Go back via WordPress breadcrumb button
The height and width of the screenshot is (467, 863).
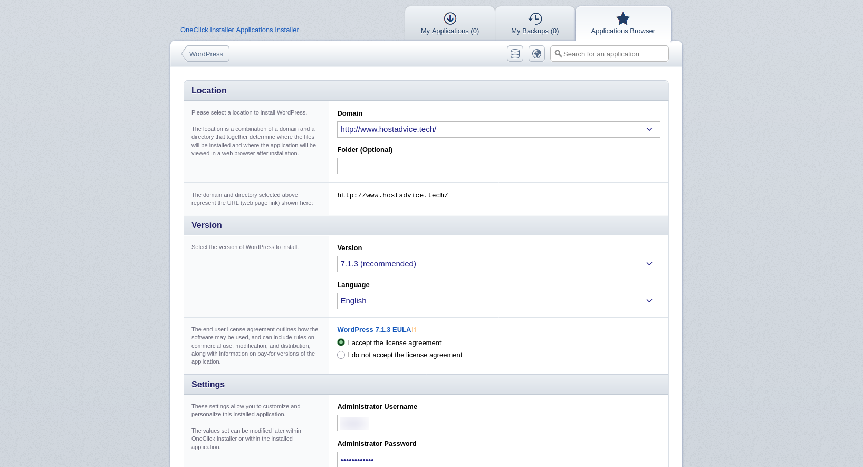point(206,54)
